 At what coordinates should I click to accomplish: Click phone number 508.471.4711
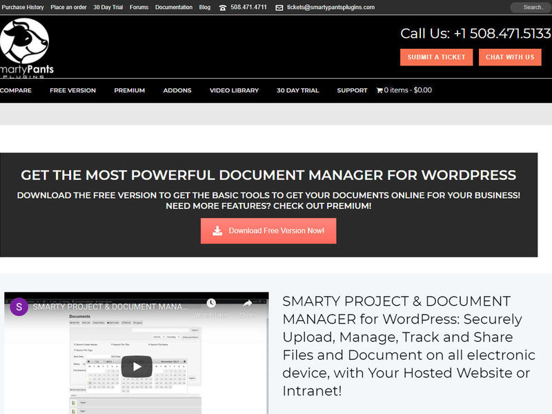(x=248, y=8)
